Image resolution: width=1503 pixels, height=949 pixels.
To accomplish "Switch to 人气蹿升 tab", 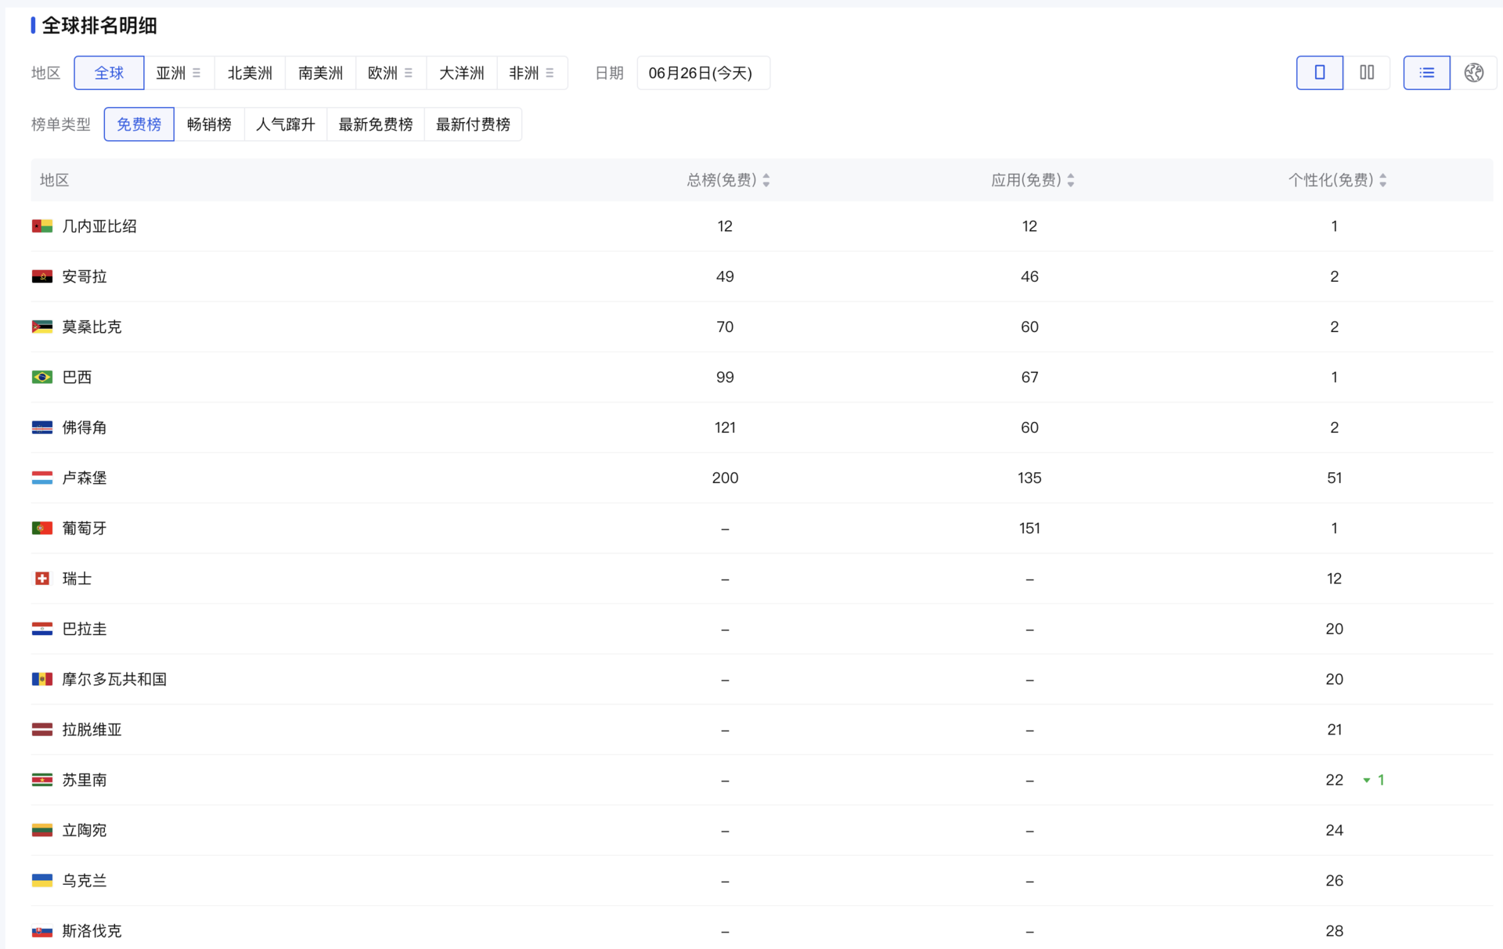I will point(285,124).
